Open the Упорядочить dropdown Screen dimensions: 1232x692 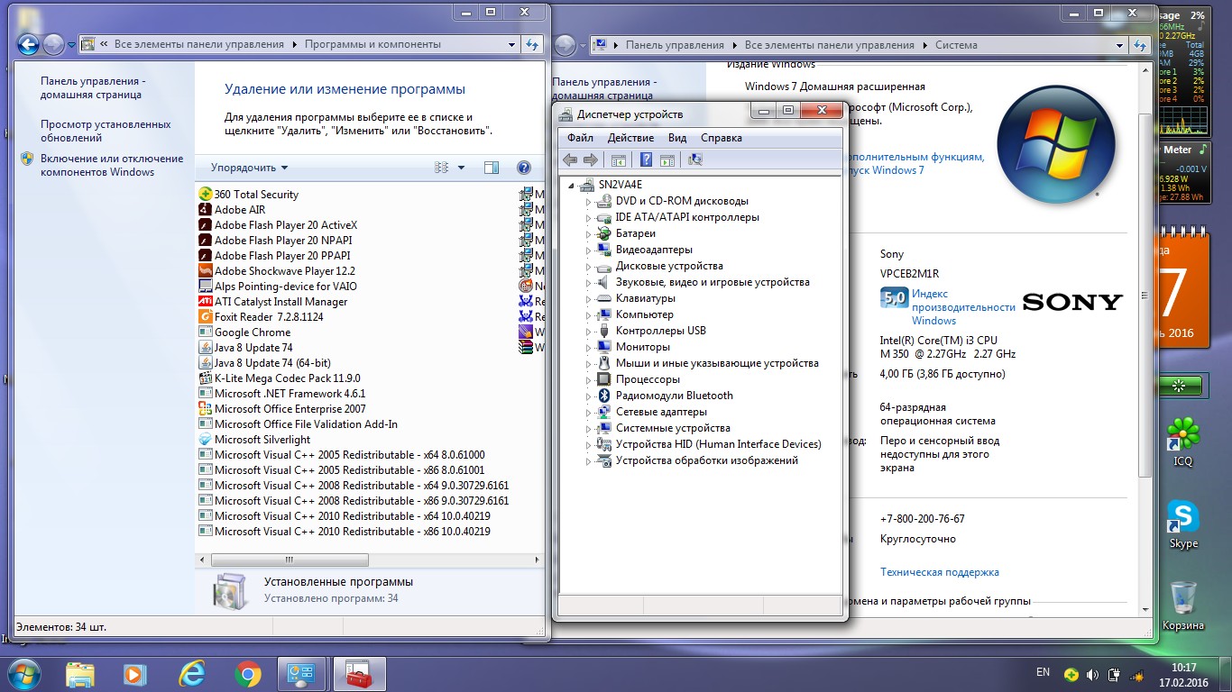tap(250, 168)
